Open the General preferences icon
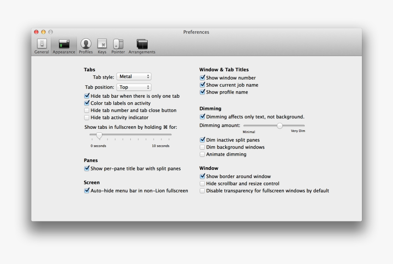This screenshot has height=264, width=393. (42, 44)
